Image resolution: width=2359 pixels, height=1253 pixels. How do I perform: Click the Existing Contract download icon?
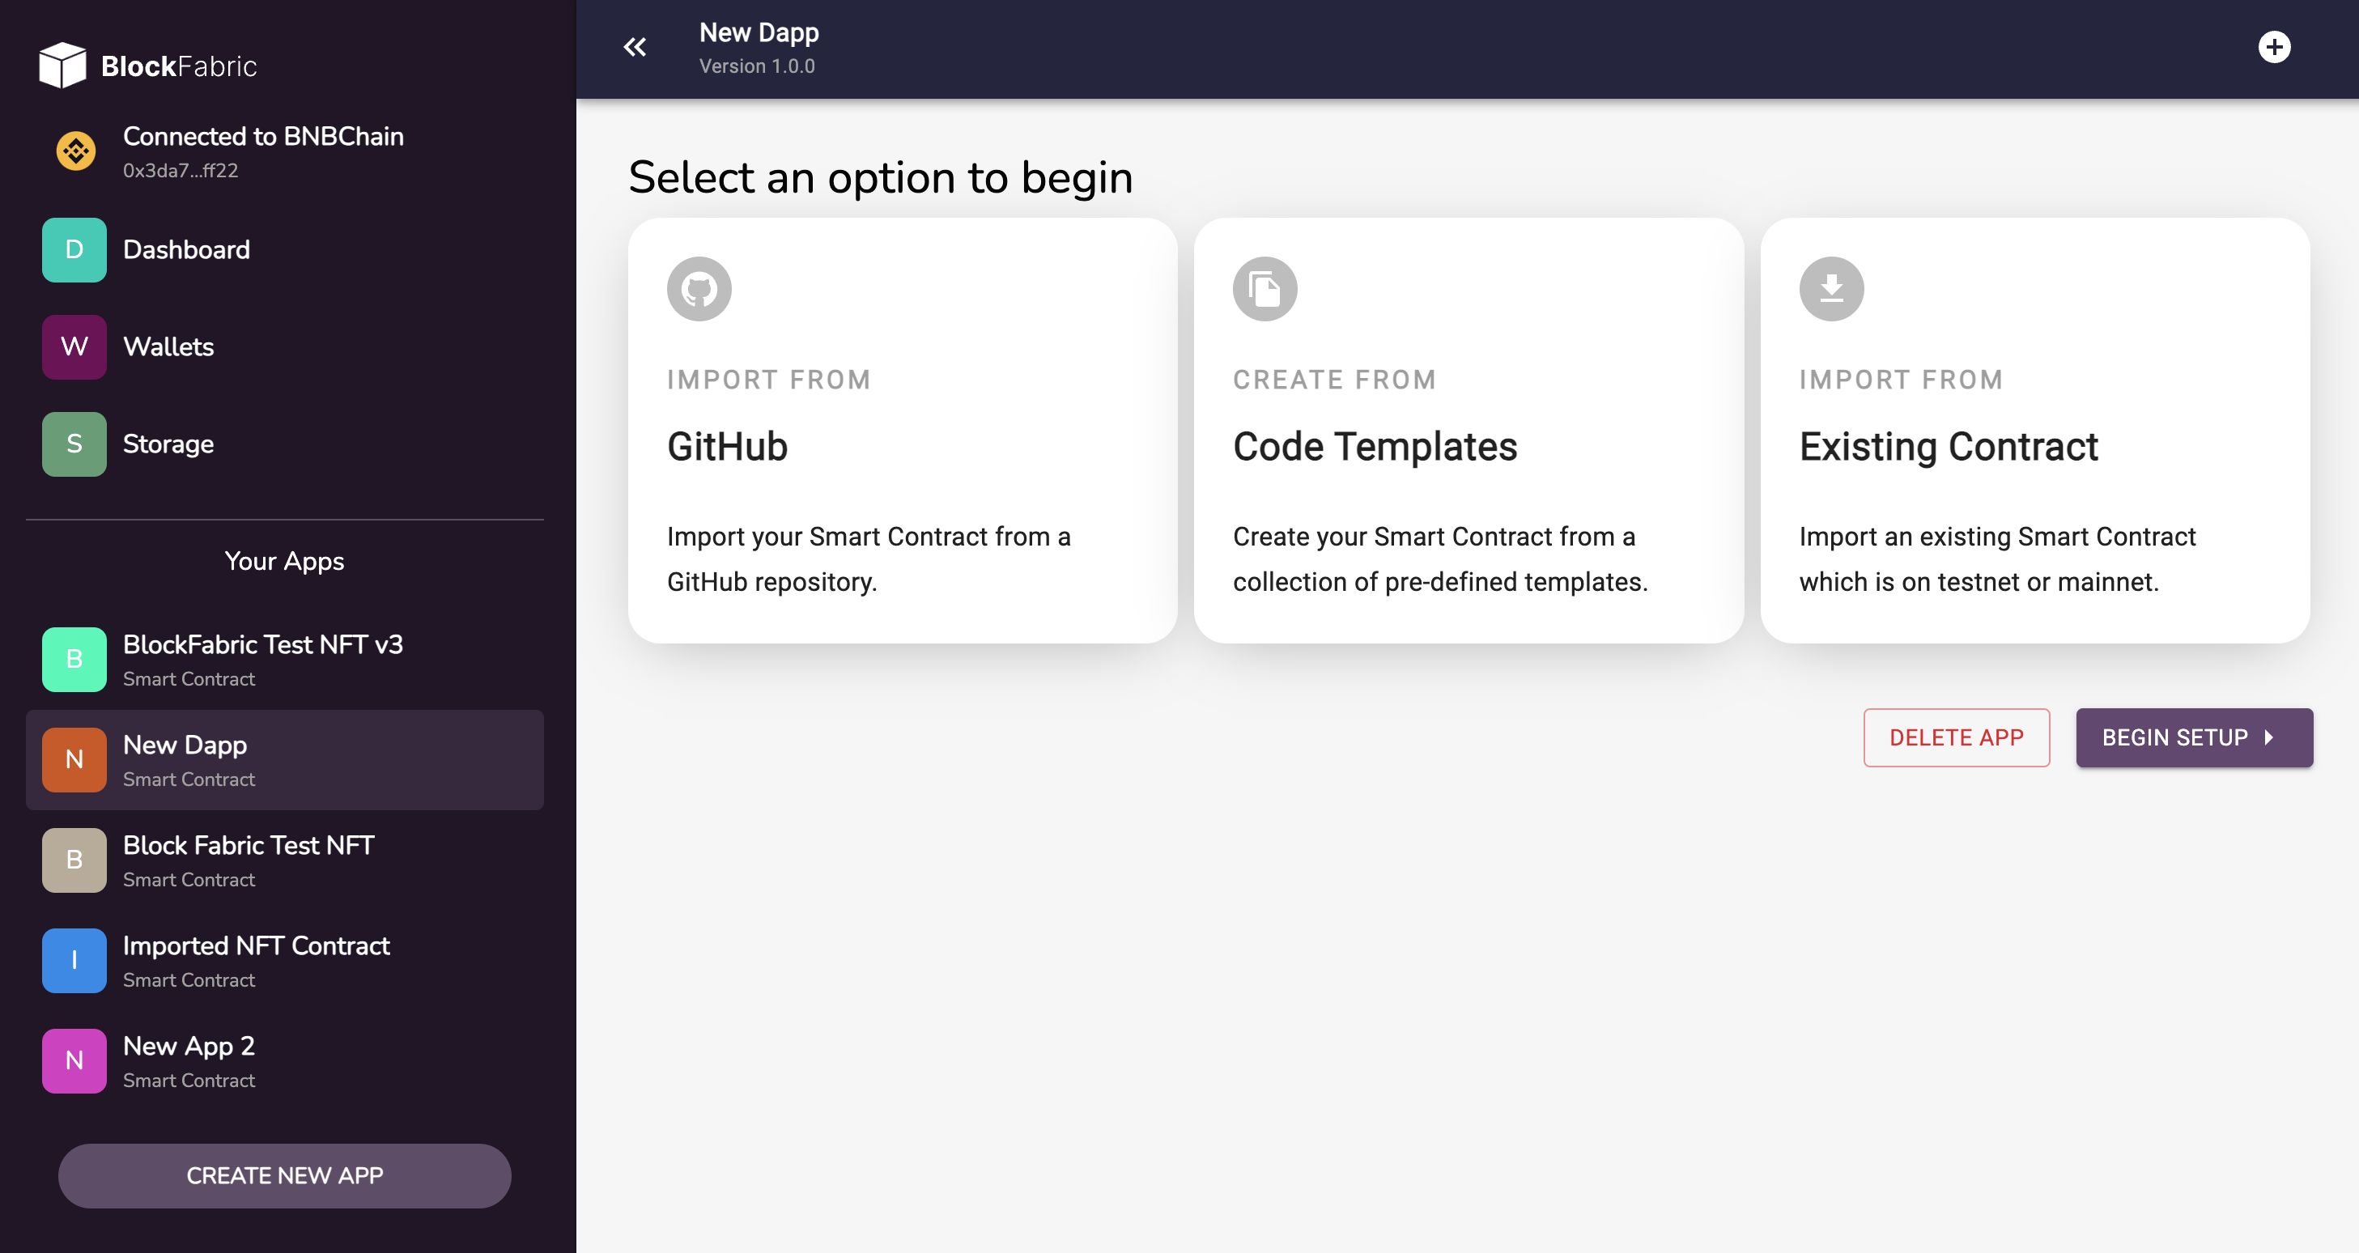1831,290
